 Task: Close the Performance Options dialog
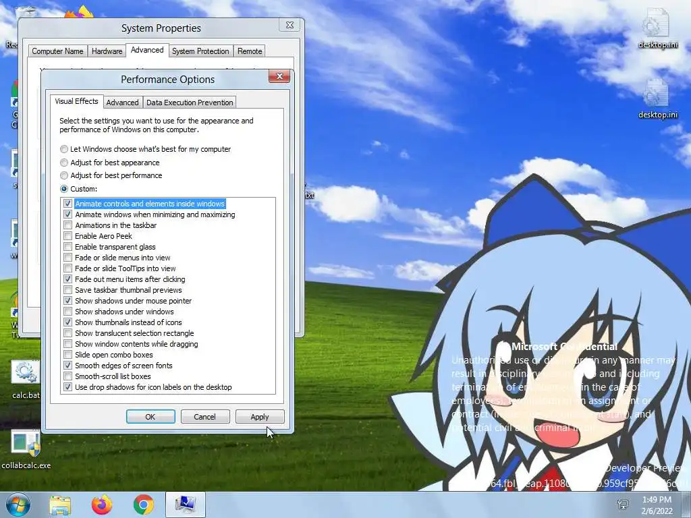pyautogui.click(x=279, y=76)
